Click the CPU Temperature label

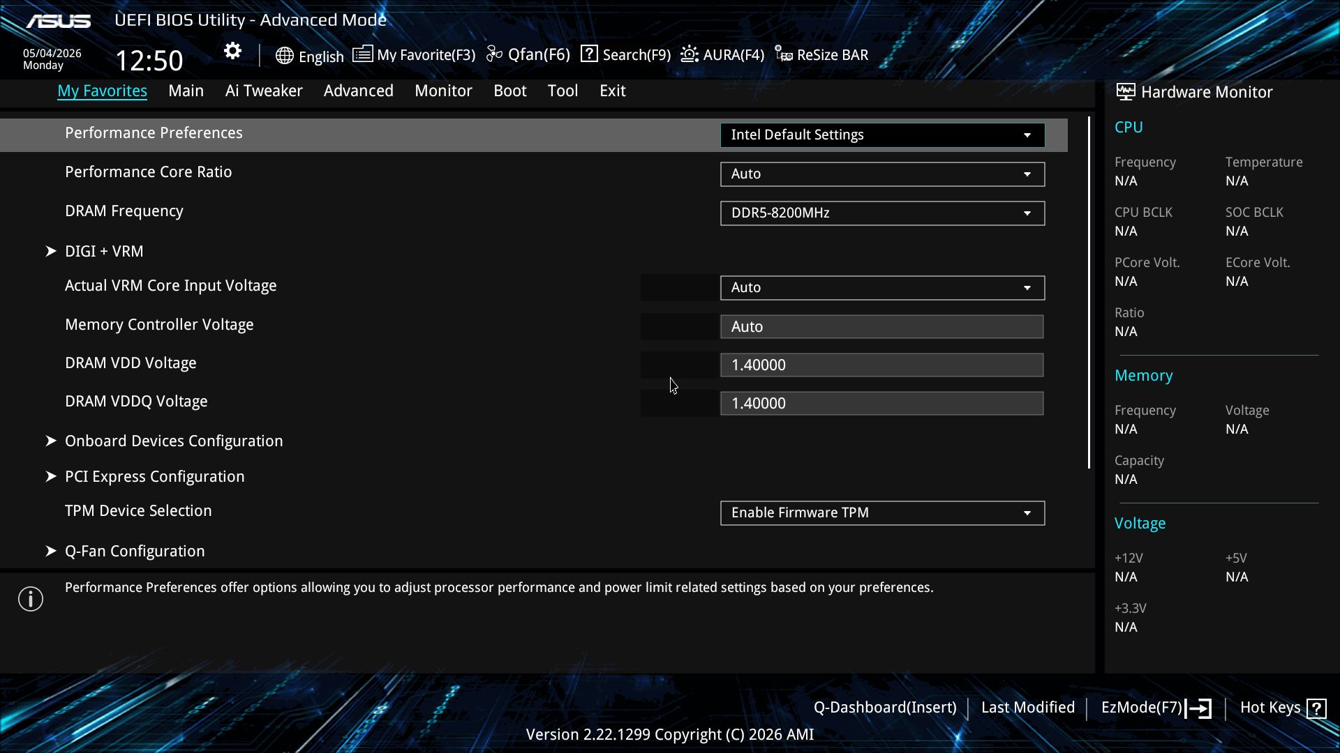pyautogui.click(x=1264, y=162)
